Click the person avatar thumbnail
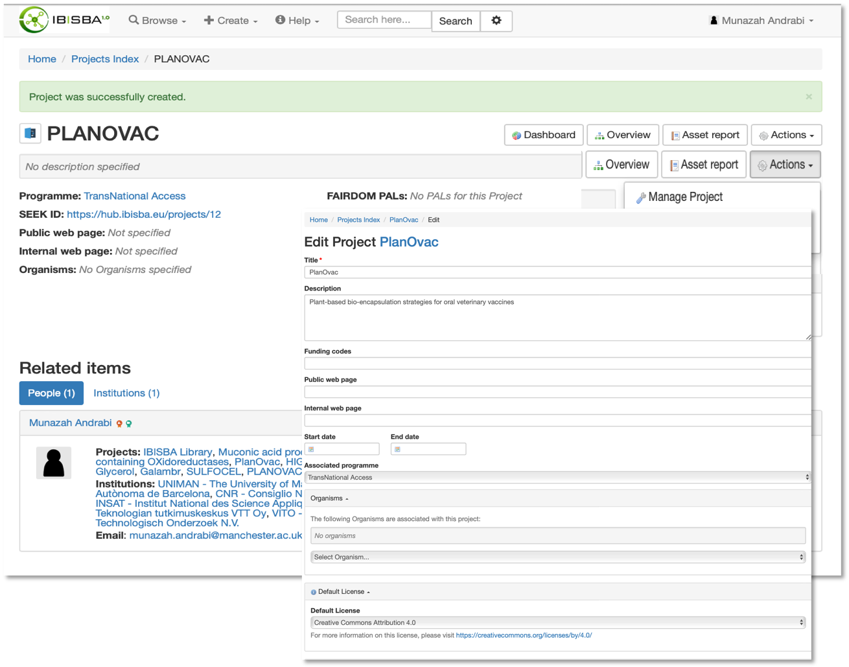Screen dimensions: 849x667 [54, 463]
